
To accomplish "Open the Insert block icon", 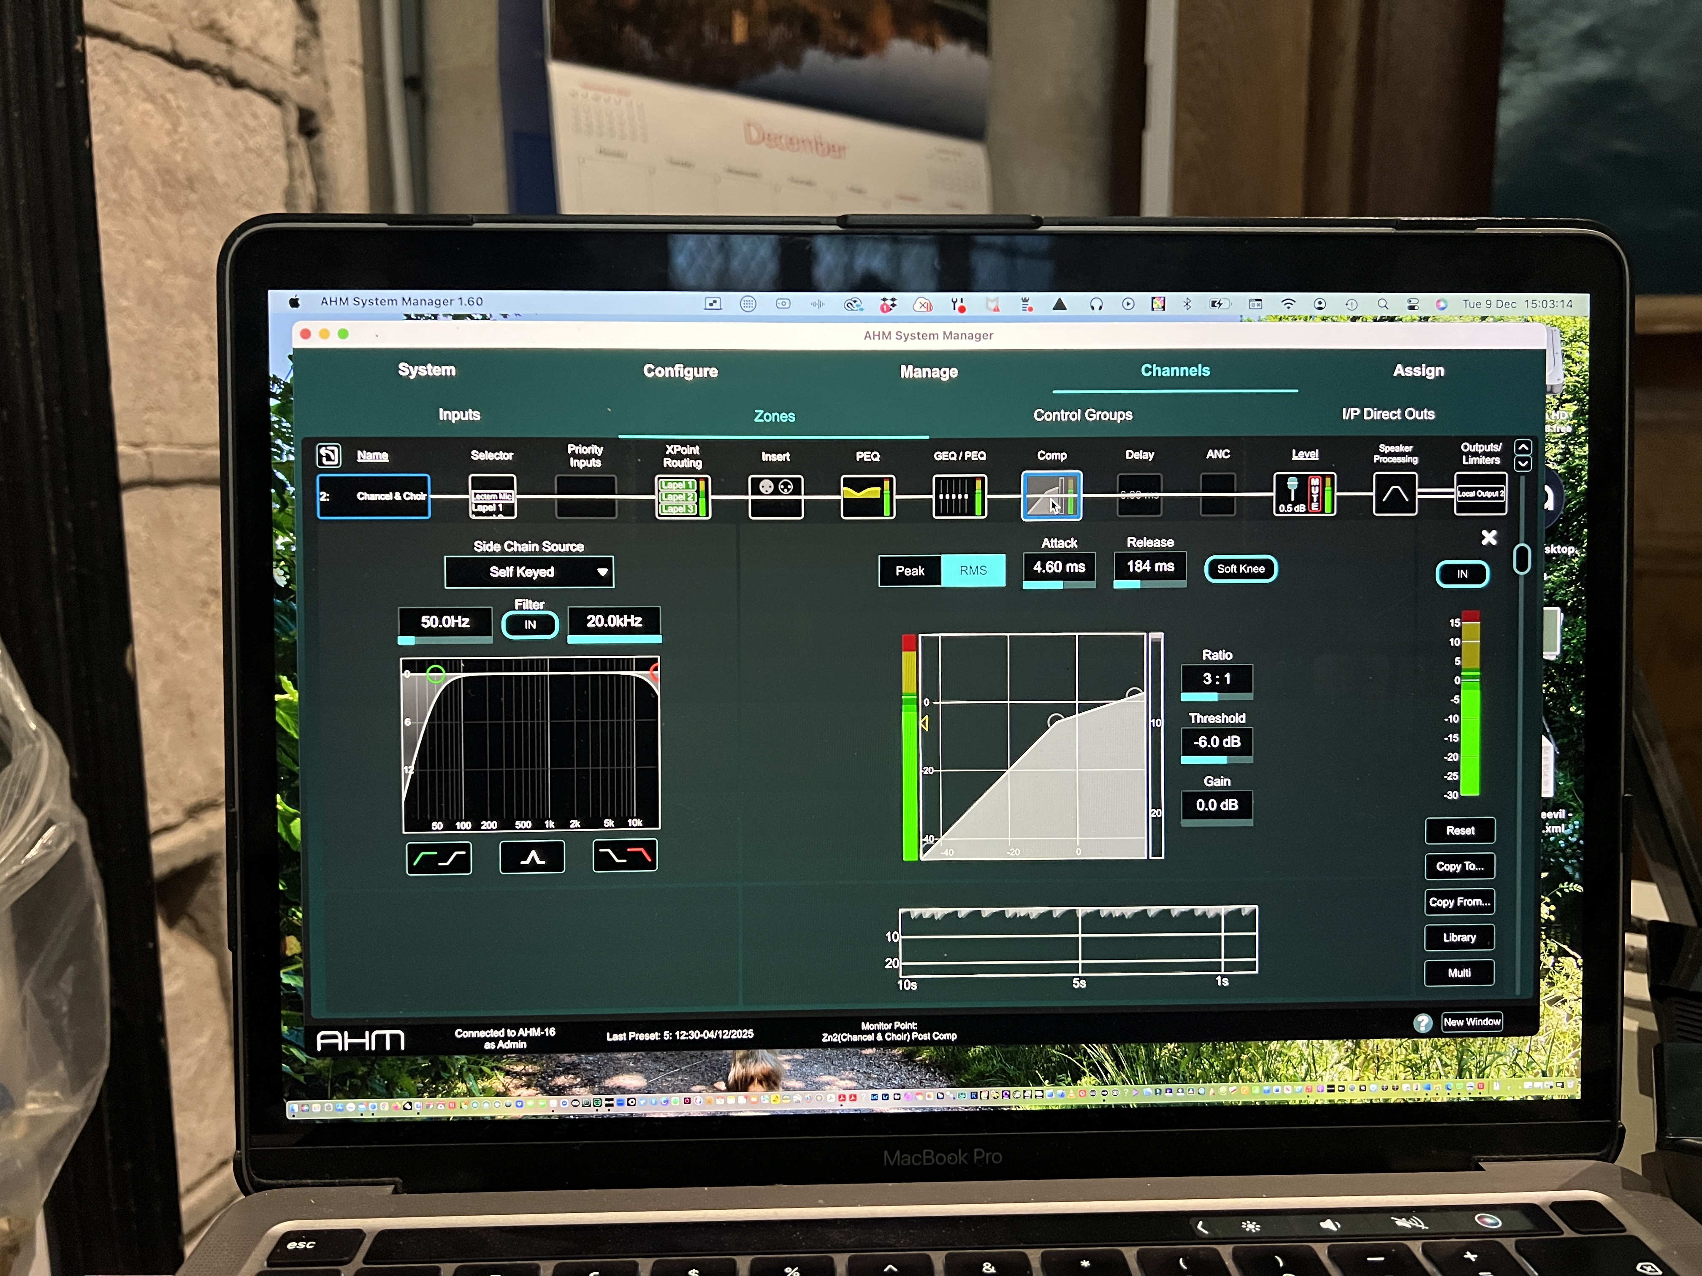I will coord(775,497).
